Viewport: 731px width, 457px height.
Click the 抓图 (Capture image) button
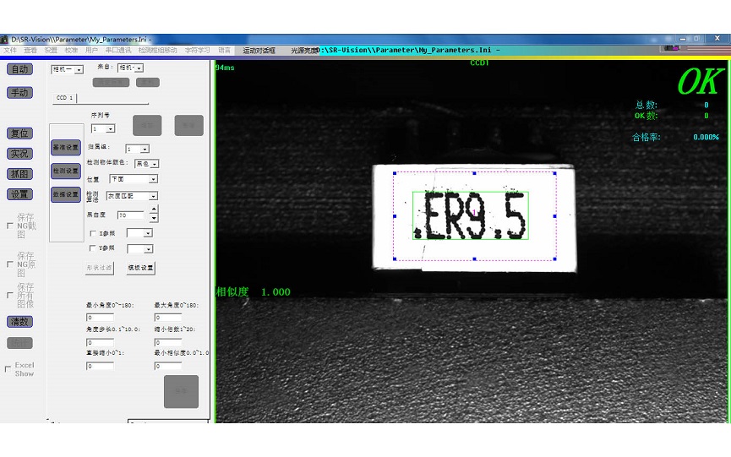point(19,174)
